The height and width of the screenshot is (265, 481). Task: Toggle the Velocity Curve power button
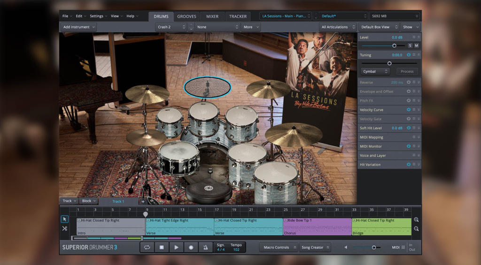pos(409,109)
